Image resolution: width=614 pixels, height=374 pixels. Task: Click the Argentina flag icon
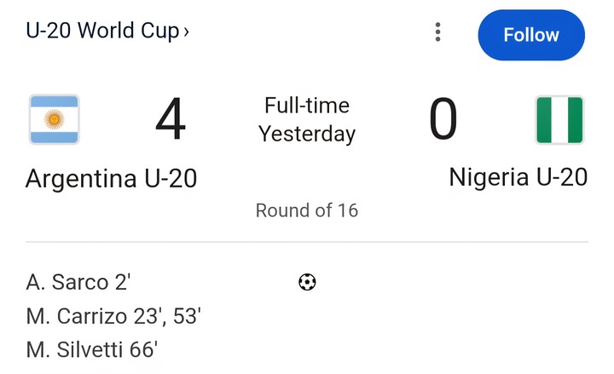55,119
